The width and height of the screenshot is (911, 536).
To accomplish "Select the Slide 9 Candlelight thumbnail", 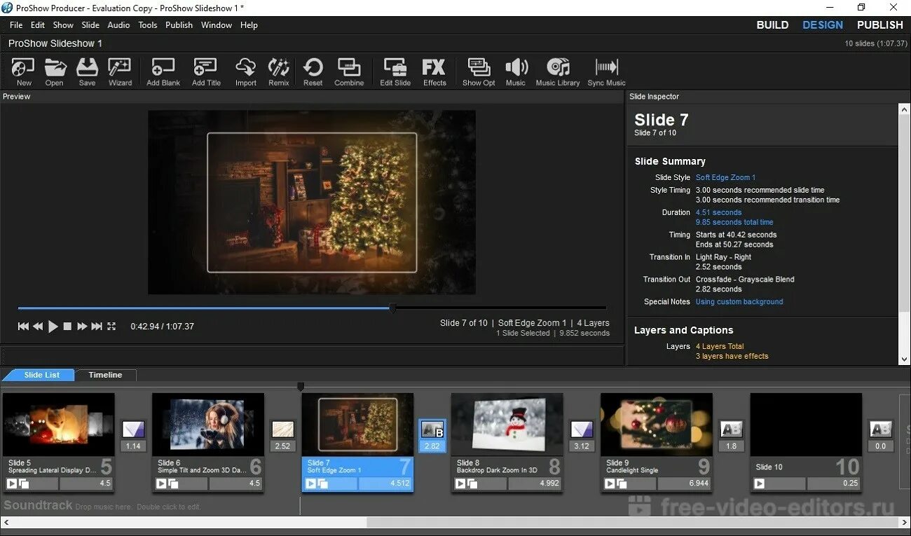I will tap(656, 424).
